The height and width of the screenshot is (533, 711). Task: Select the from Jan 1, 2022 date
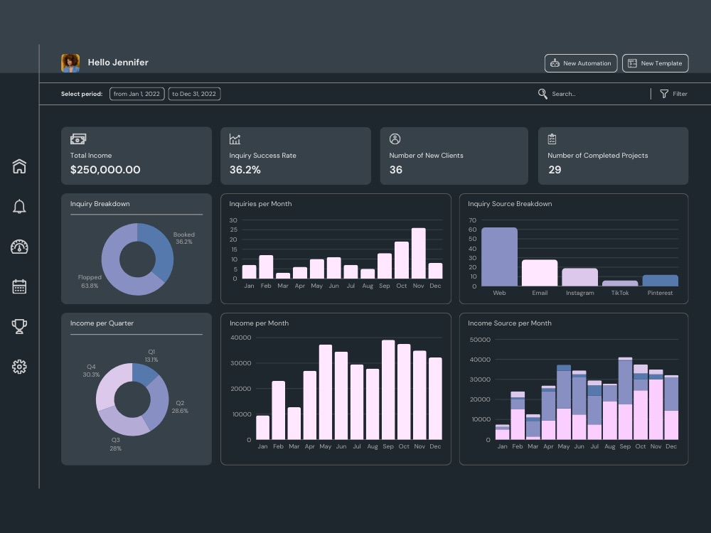pyautogui.click(x=137, y=94)
